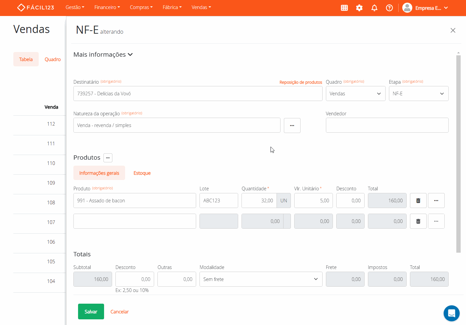Open more options for Assado de bacon row
This screenshot has width=466, height=325.
pyautogui.click(x=436, y=201)
